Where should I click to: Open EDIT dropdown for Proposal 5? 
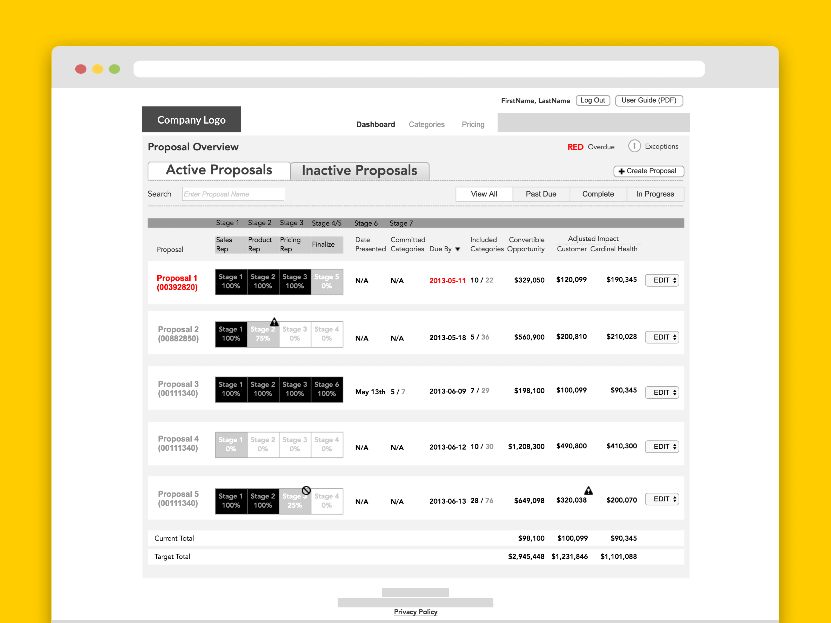tap(662, 499)
